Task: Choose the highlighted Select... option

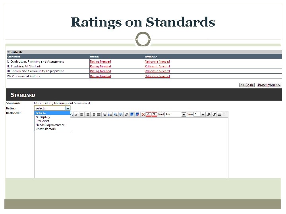Action: click(x=52, y=113)
